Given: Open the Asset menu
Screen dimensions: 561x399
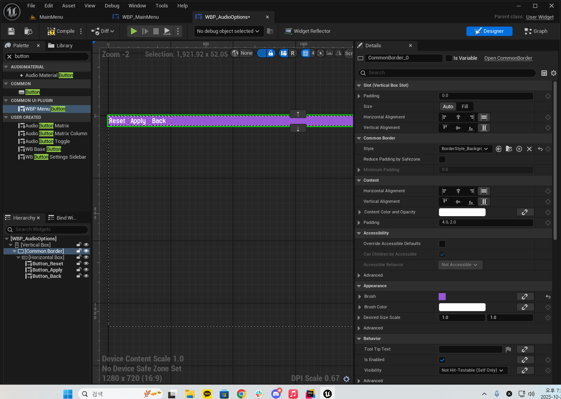Looking at the screenshot, I should pyautogui.click(x=68, y=6).
